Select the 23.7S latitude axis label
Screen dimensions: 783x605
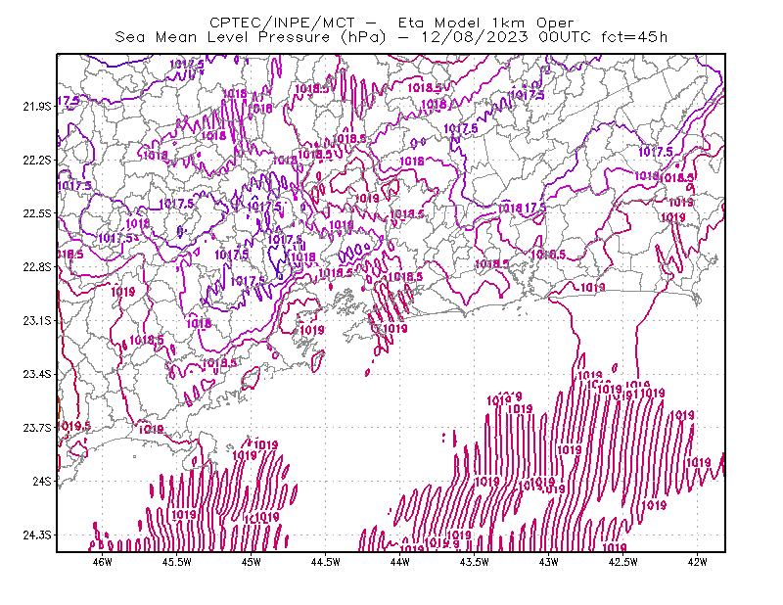click(37, 428)
